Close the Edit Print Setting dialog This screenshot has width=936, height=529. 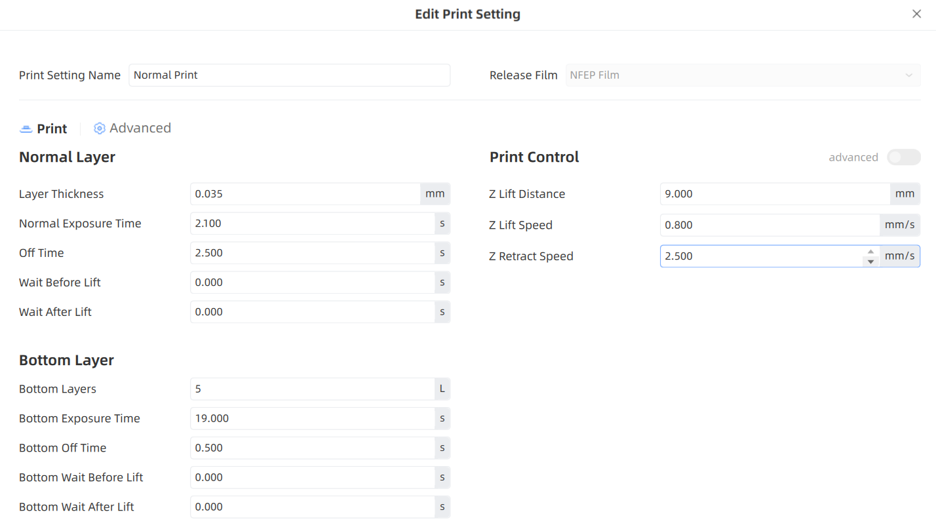tap(916, 14)
